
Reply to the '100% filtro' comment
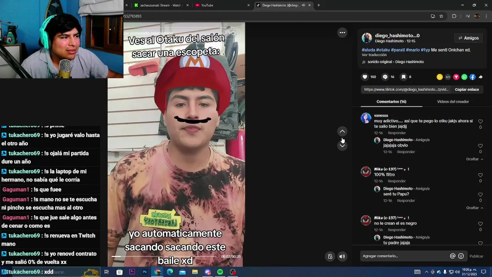[x=397, y=181]
